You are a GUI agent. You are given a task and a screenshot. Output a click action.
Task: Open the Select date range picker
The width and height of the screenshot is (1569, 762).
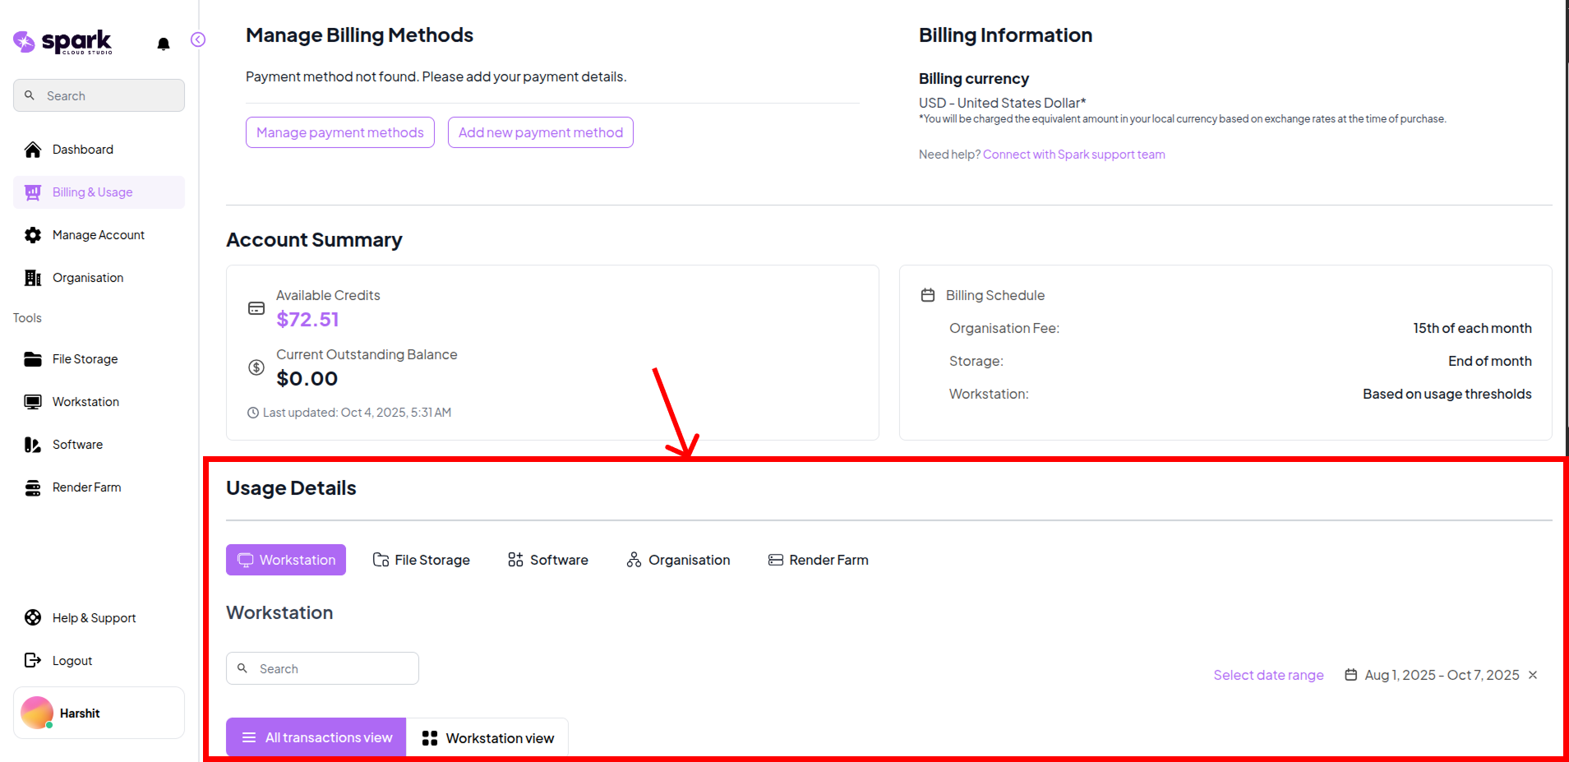(1268, 675)
